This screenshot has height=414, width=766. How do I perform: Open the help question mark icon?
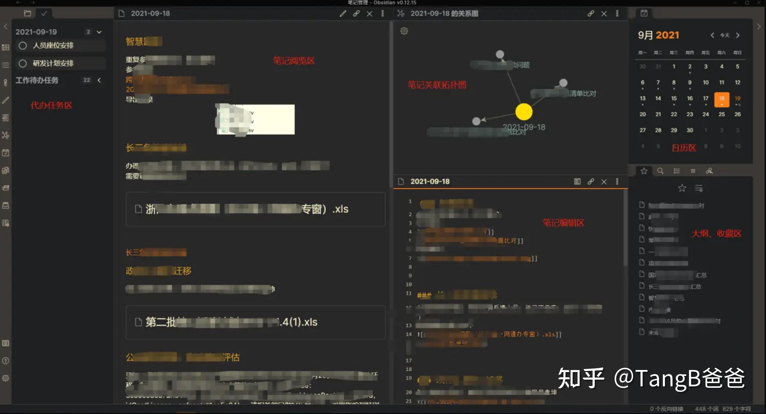pyautogui.click(x=5, y=361)
